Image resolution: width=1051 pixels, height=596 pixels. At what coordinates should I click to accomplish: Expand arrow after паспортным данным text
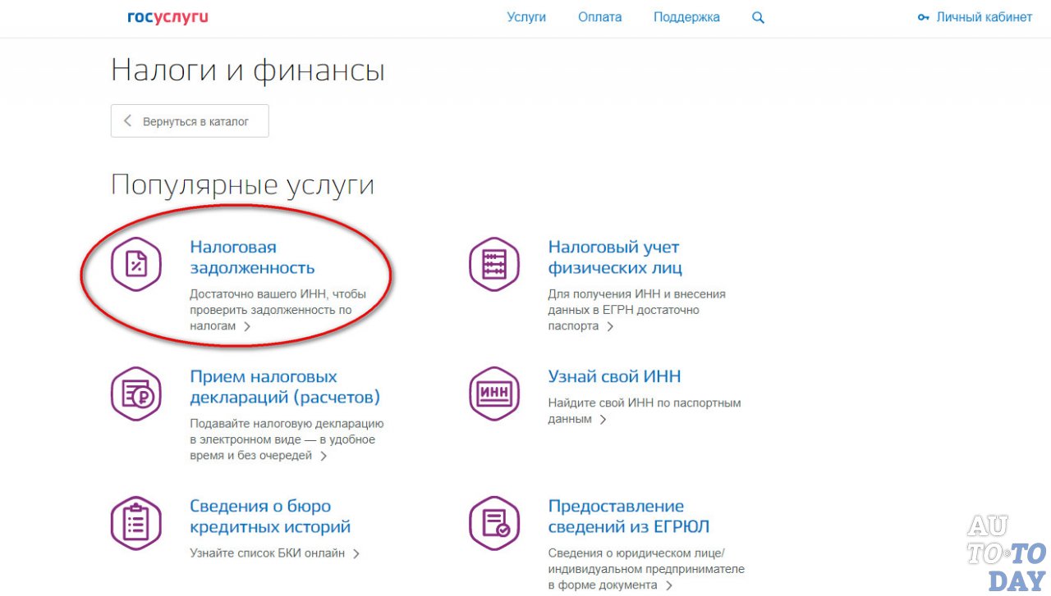[603, 419]
